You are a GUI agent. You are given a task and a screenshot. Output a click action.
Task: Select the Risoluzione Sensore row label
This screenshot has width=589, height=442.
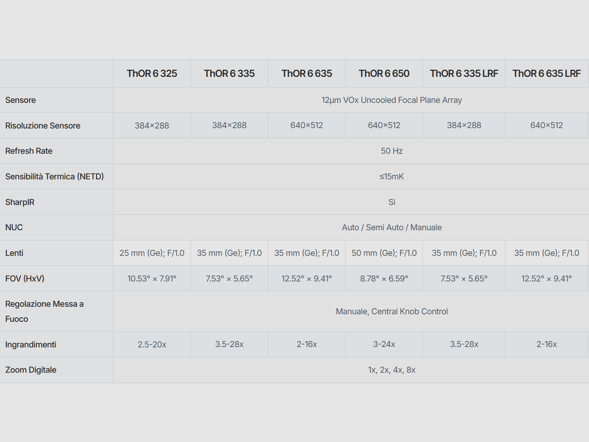(43, 125)
